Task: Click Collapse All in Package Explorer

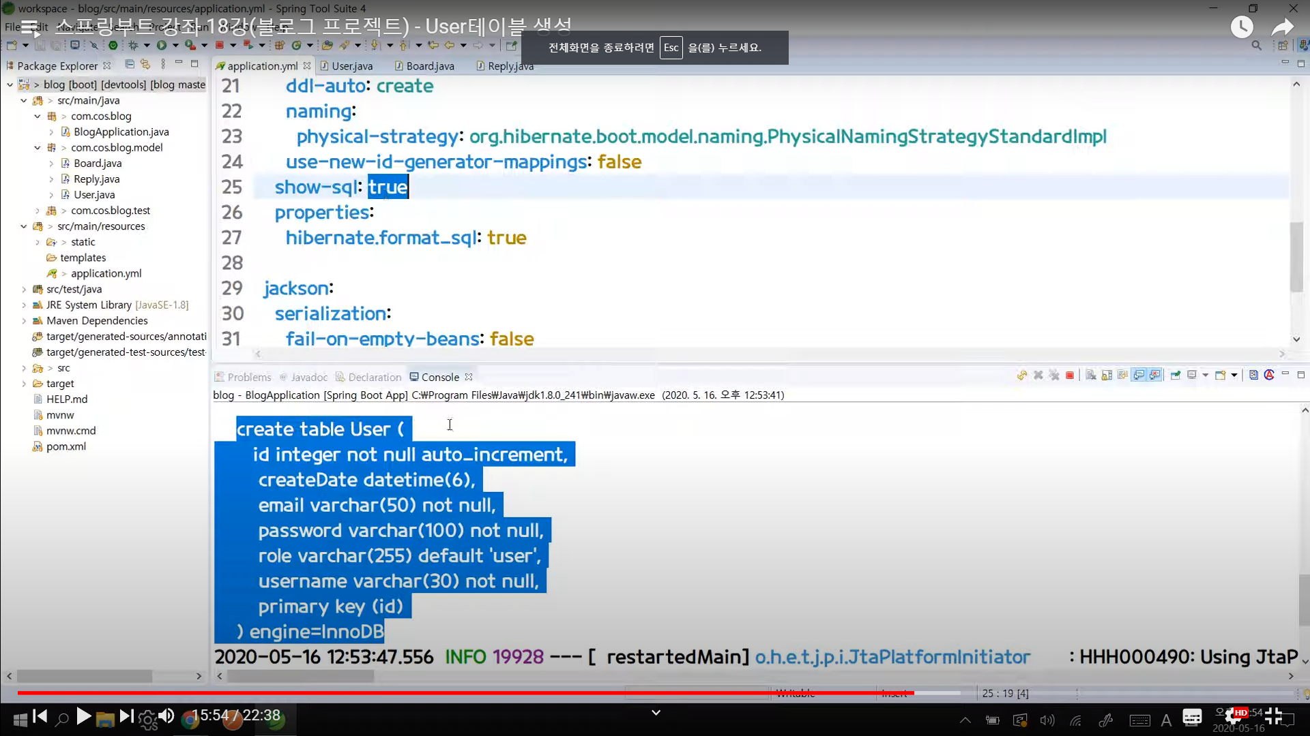Action: [x=130, y=64]
